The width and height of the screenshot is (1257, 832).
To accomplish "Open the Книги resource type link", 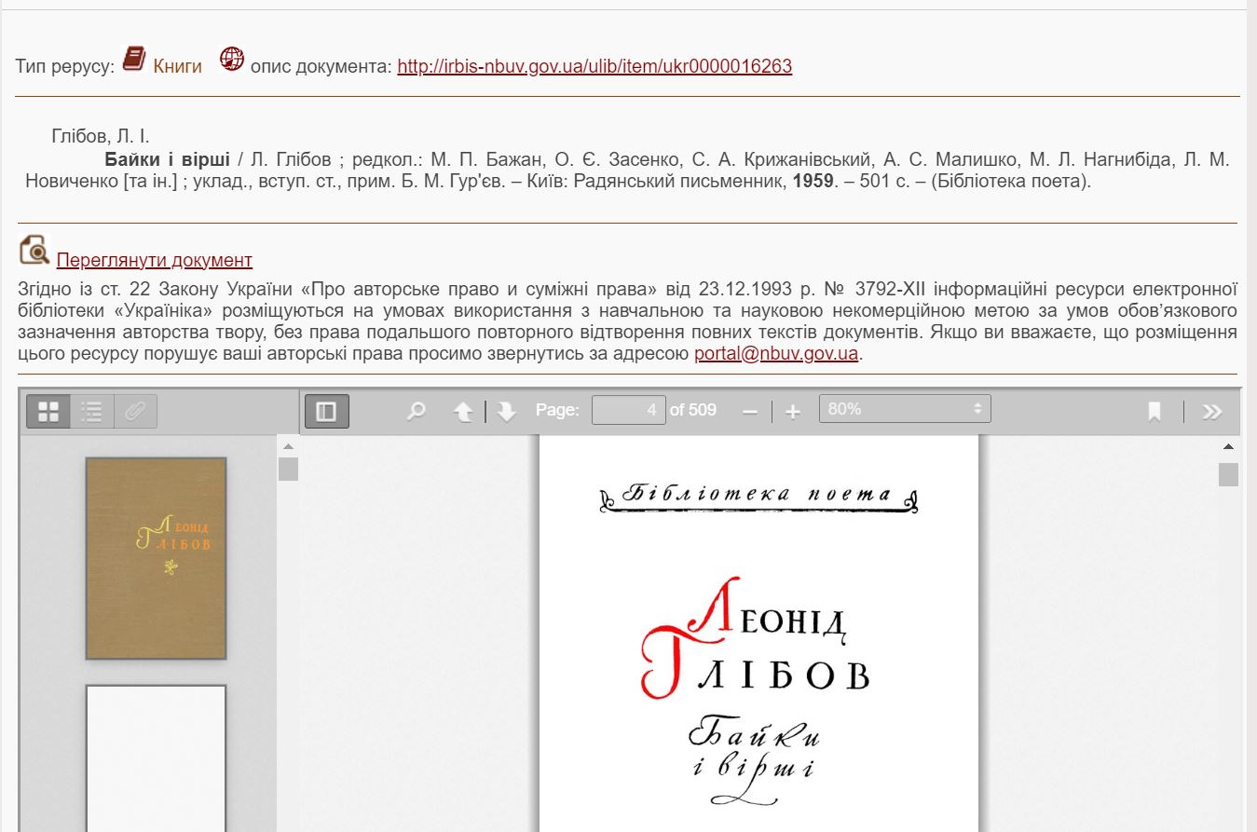I will [177, 66].
